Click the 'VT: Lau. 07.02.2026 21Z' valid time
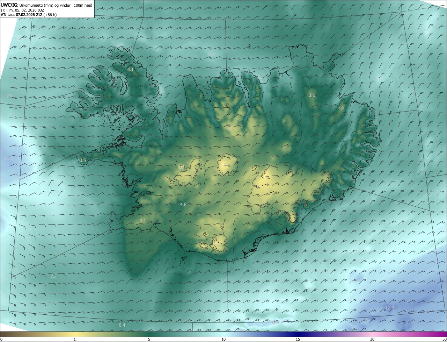This screenshot has width=447, height=342. pyautogui.click(x=22, y=15)
